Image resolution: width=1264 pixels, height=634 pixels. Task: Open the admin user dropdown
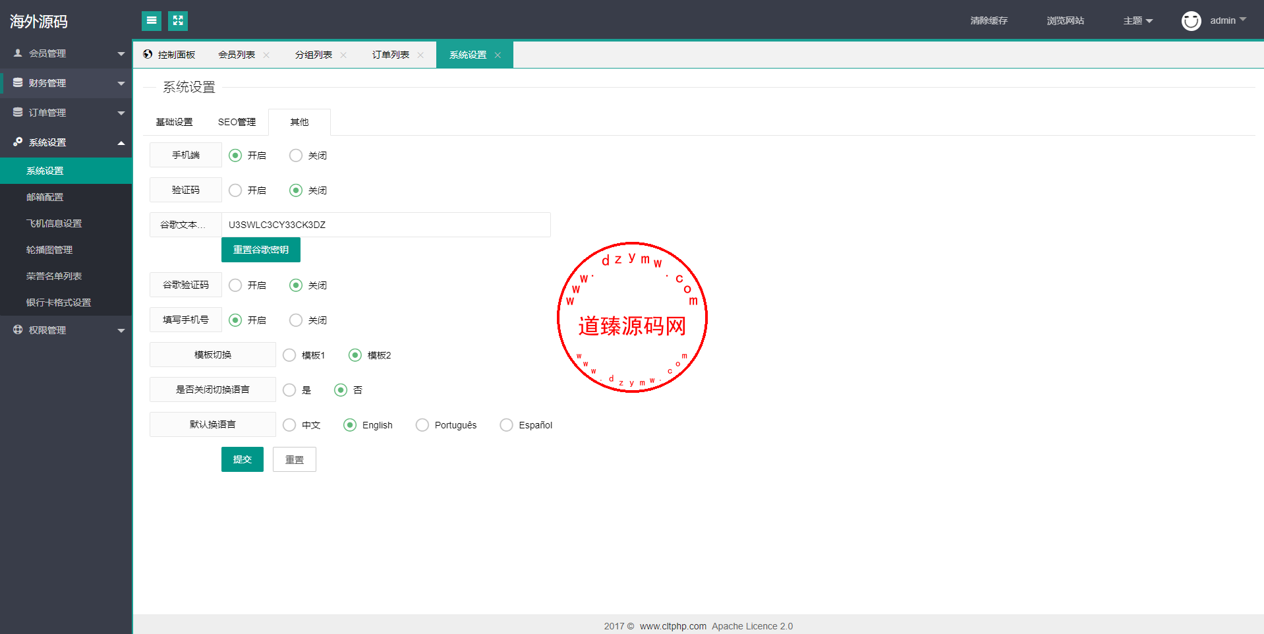(x=1228, y=20)
